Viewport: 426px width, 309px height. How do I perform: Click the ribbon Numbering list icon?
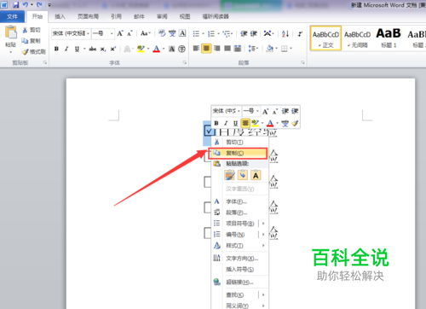coord(211,34)
